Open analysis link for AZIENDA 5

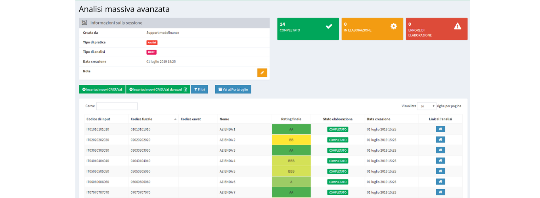[x=440, y=171]
